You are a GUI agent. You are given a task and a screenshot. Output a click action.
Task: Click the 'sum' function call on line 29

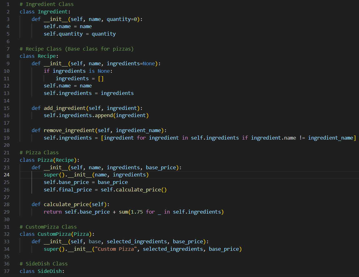click(123, 212)
